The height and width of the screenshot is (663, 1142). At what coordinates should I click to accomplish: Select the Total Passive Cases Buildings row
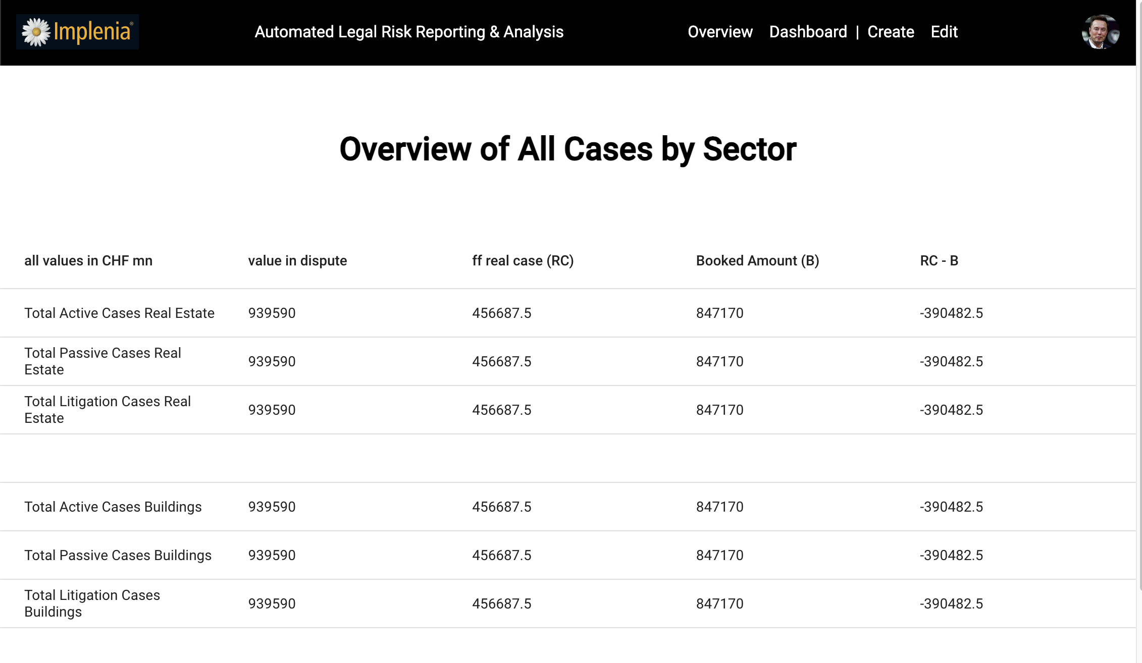point(118,556)
